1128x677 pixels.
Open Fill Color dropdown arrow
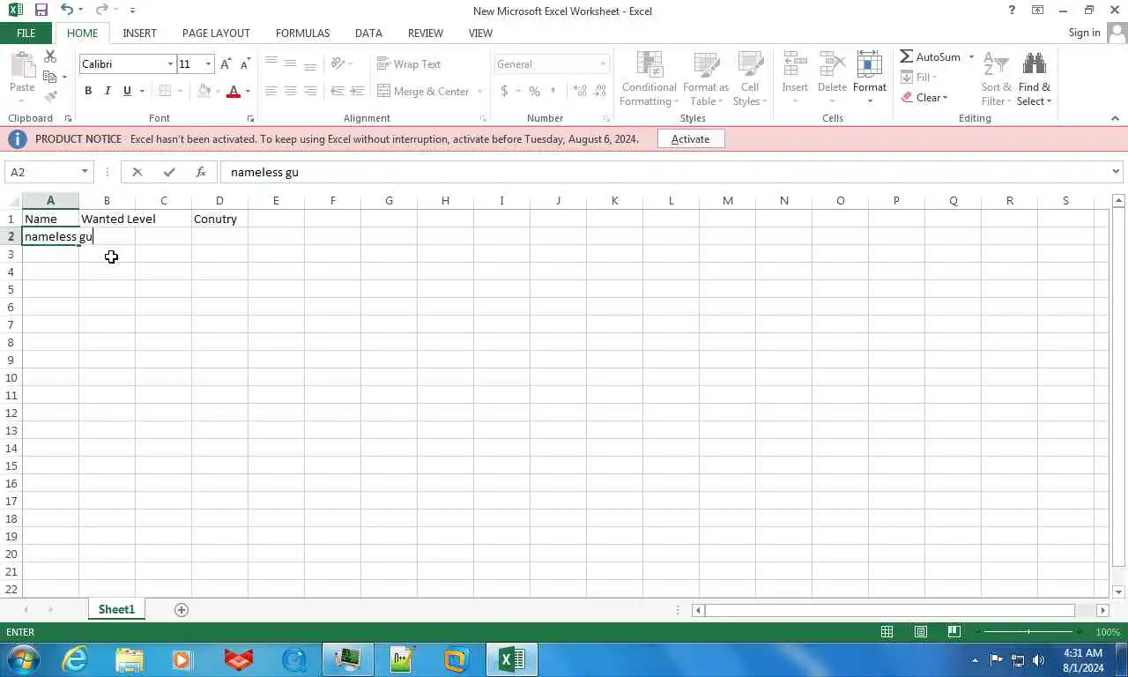tap(218, 92)
